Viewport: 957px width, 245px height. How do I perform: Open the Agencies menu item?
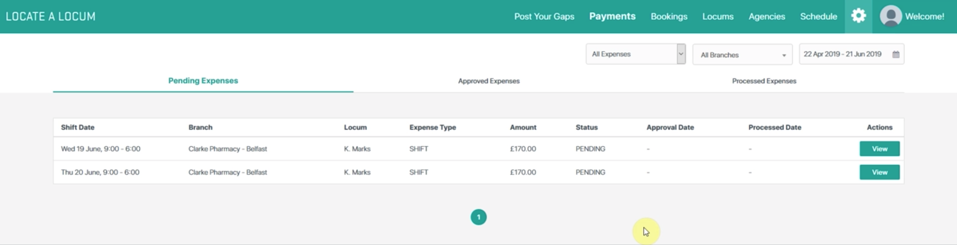[x=766, y=16]
